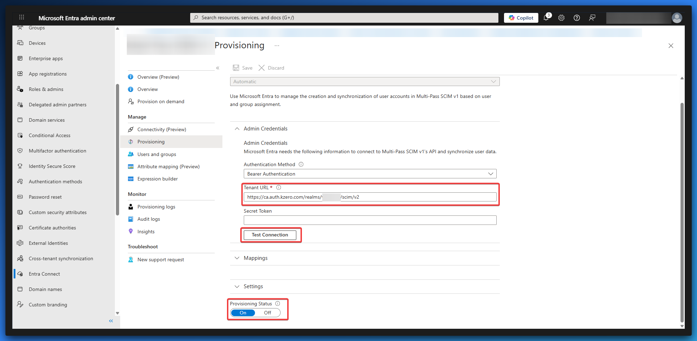Click the Save disk icon
Viewport: 697px width, 341px height.
tap(236, 68)
